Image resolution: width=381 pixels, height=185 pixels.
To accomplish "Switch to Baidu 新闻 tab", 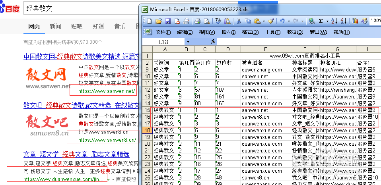I will [x=55, y=27].
